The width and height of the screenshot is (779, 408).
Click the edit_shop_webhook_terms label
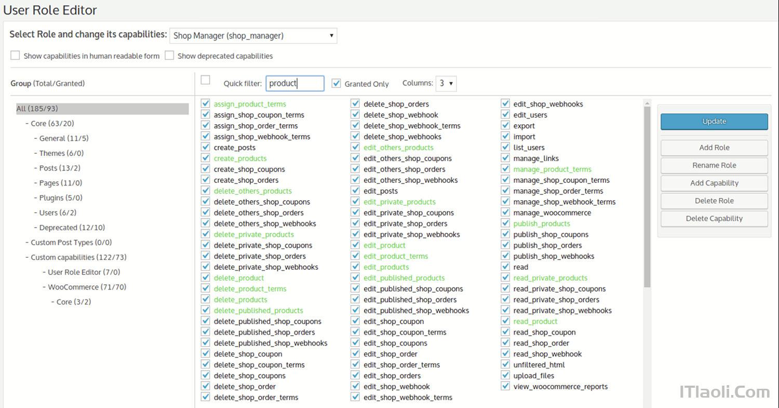[408, 398]
